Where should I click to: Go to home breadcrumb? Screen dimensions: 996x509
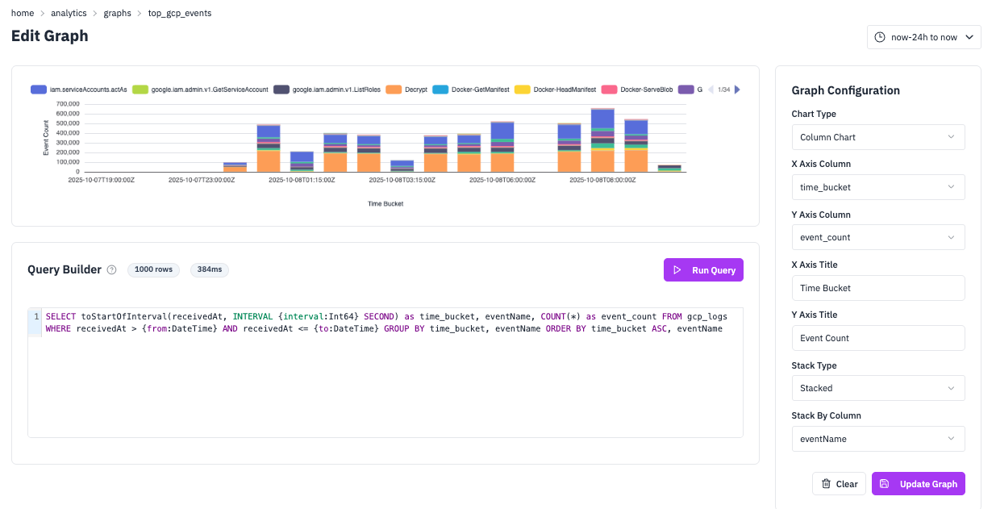pyautogui.click(x=23, y=14)
